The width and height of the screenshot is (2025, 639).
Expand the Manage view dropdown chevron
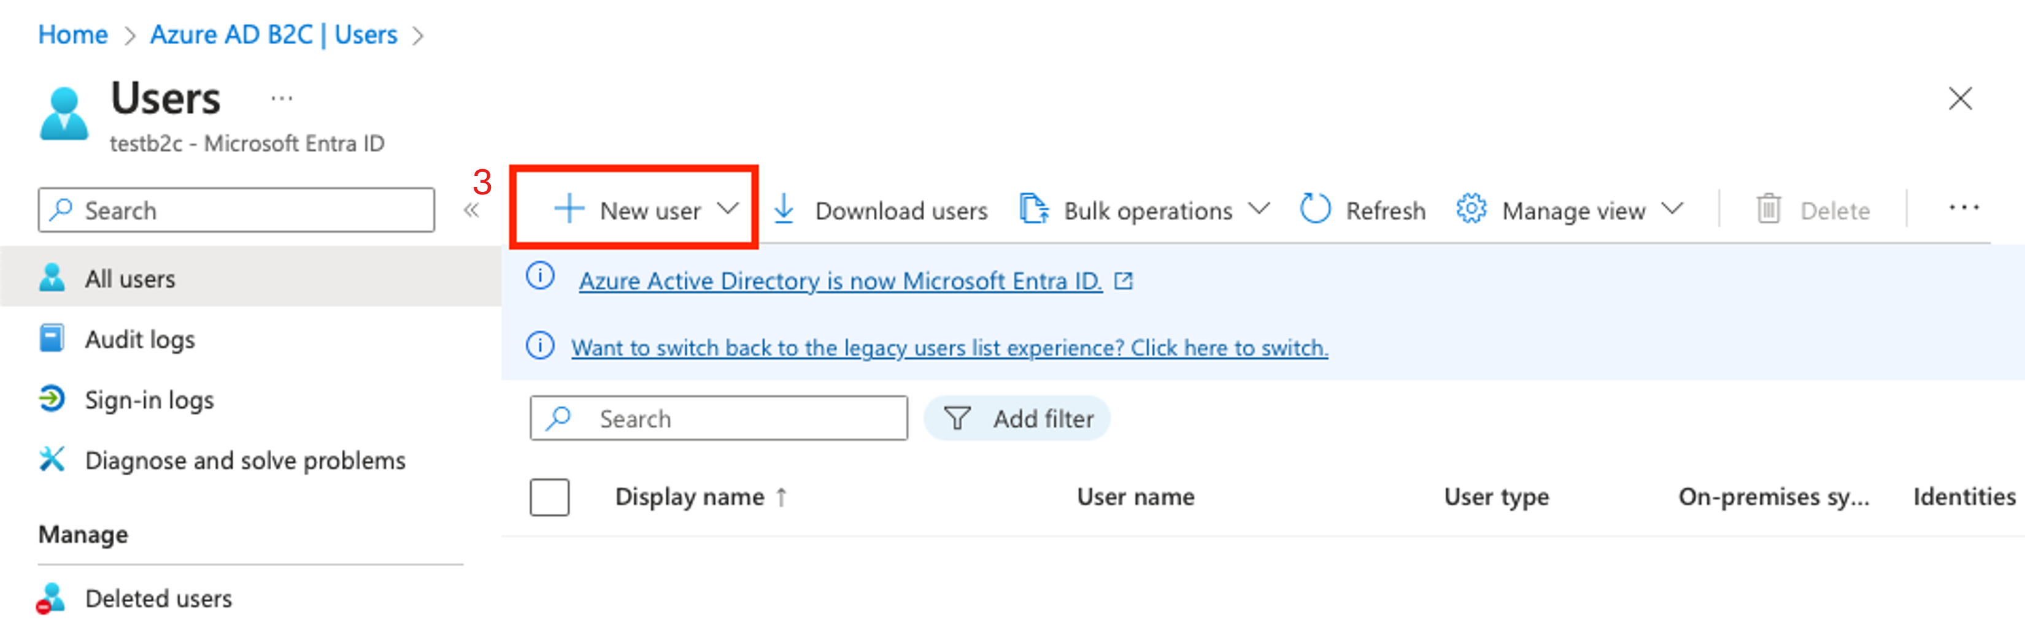coord(1672,209)
